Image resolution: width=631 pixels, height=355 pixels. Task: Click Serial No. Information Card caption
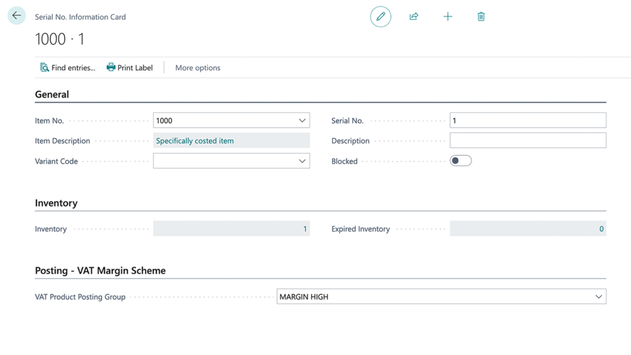pyautogui.click(x=80, y=17)
